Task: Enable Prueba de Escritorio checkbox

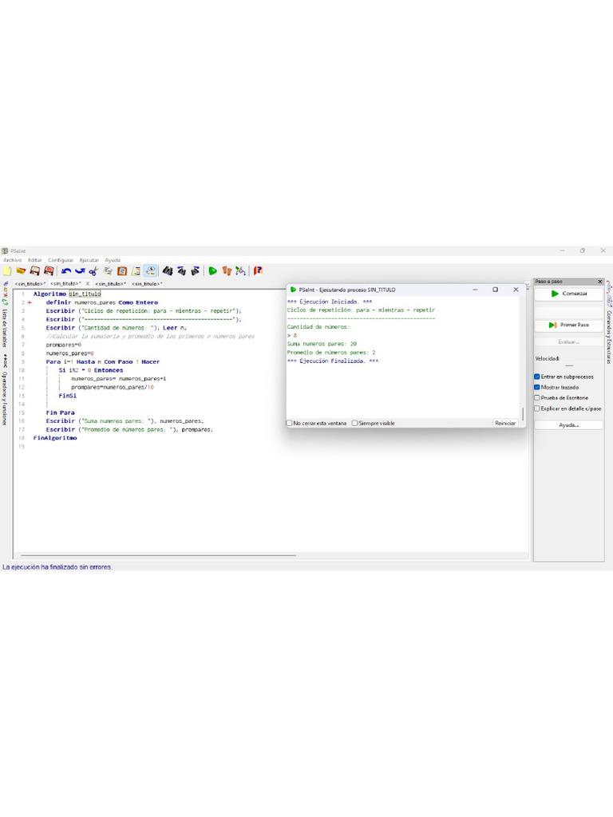Action: click(537, 397)
